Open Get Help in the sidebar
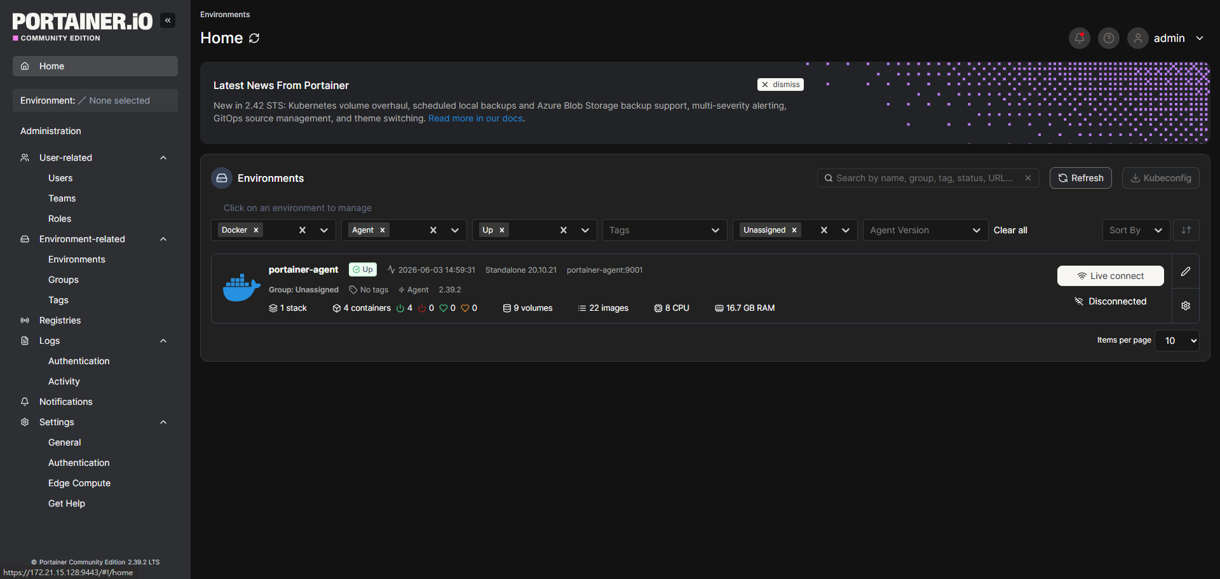The width and height of the screenshot is (1220, 579). [x=67, y=503]
